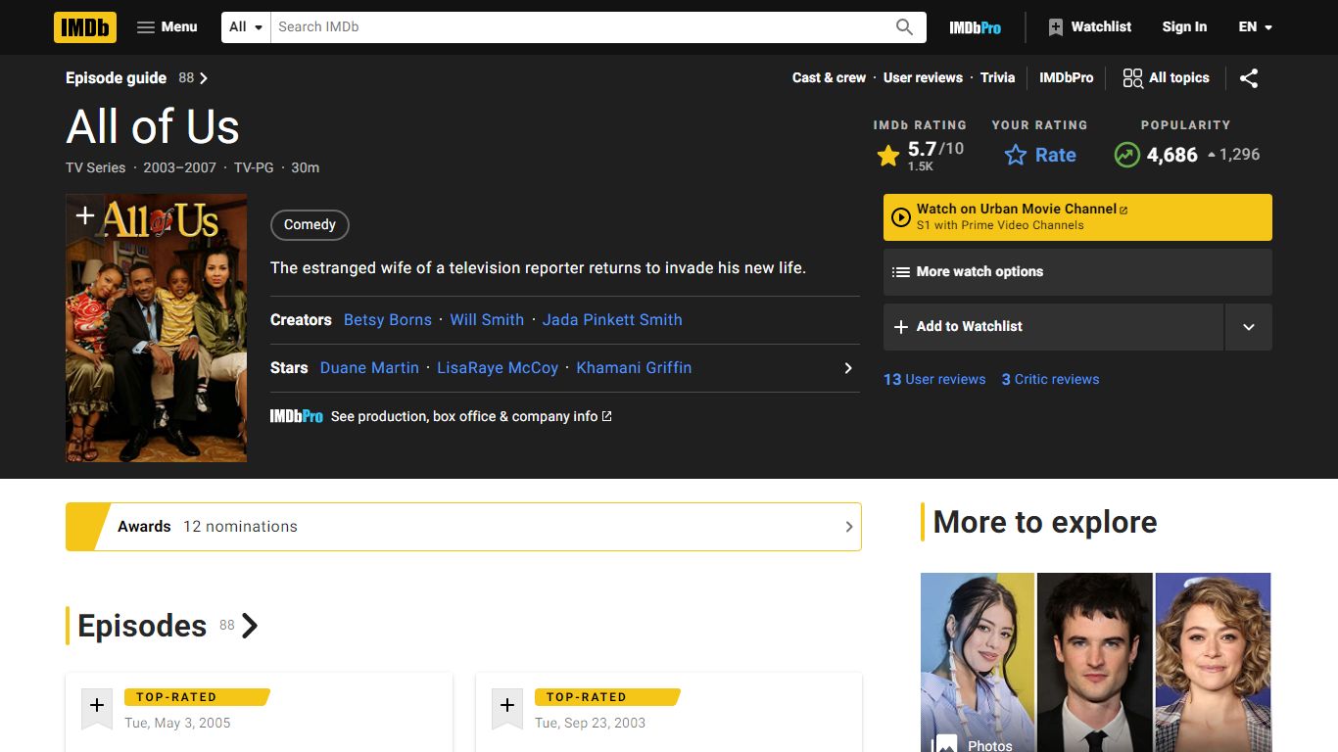
Task: Open All topics grid
Action: coord(1166,78)
